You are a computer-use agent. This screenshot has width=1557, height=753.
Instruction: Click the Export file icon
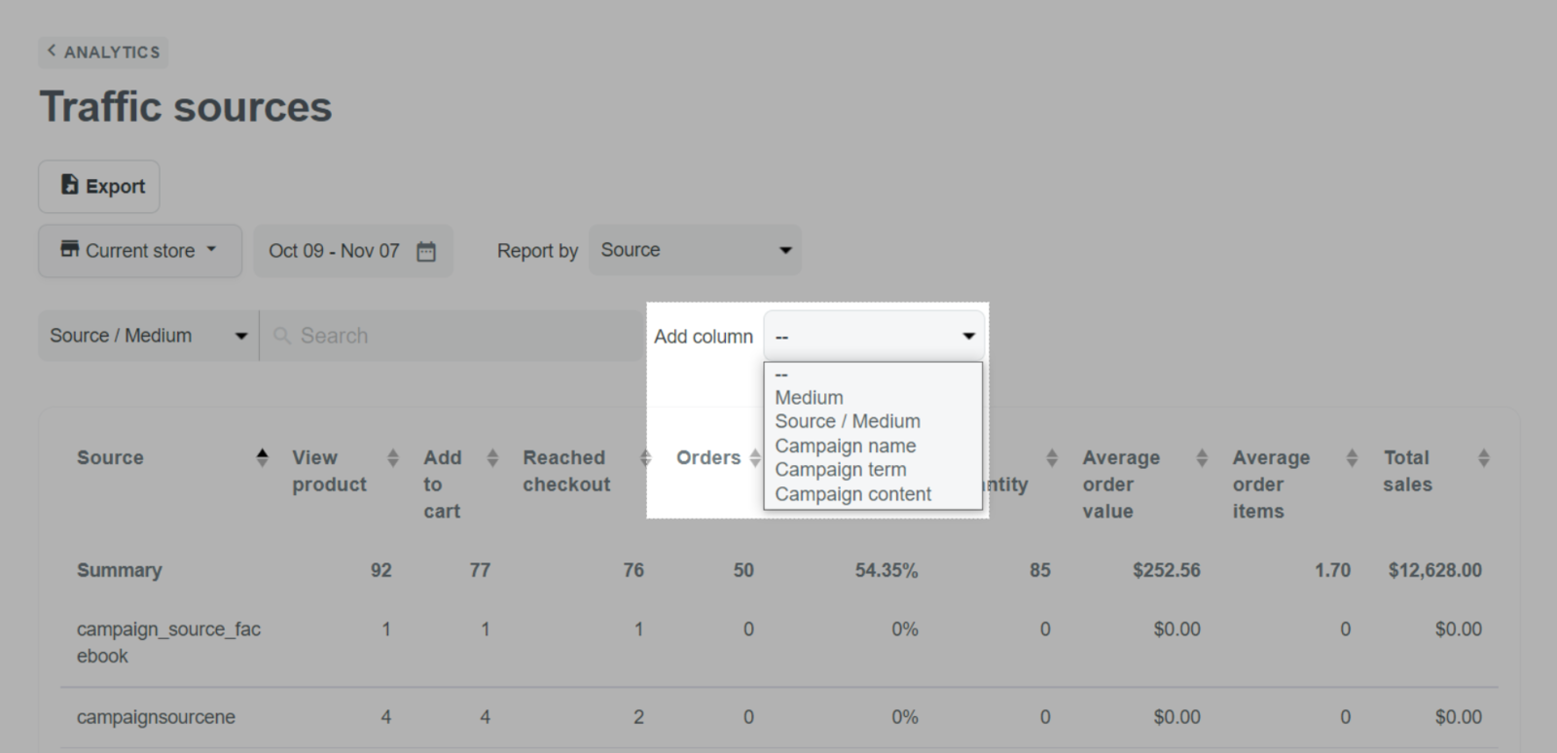coord(69,185)
